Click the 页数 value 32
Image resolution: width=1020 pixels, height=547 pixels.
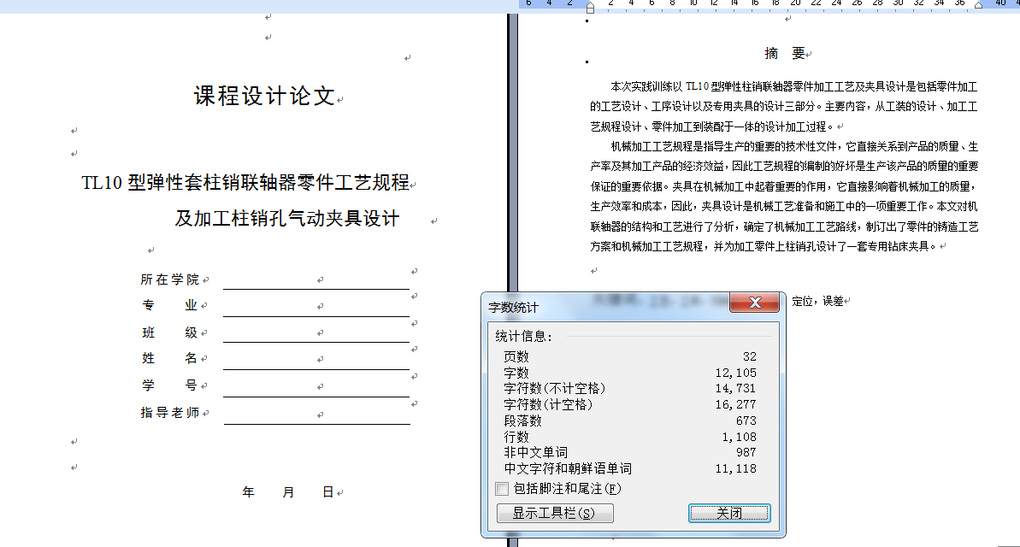749,356
